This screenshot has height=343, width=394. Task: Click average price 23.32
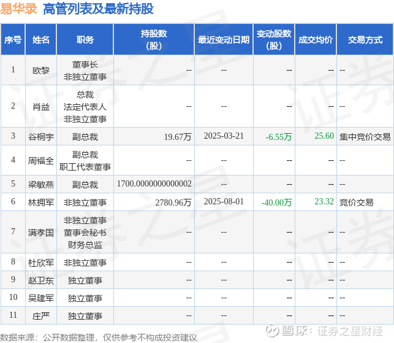tap(324, 202)
